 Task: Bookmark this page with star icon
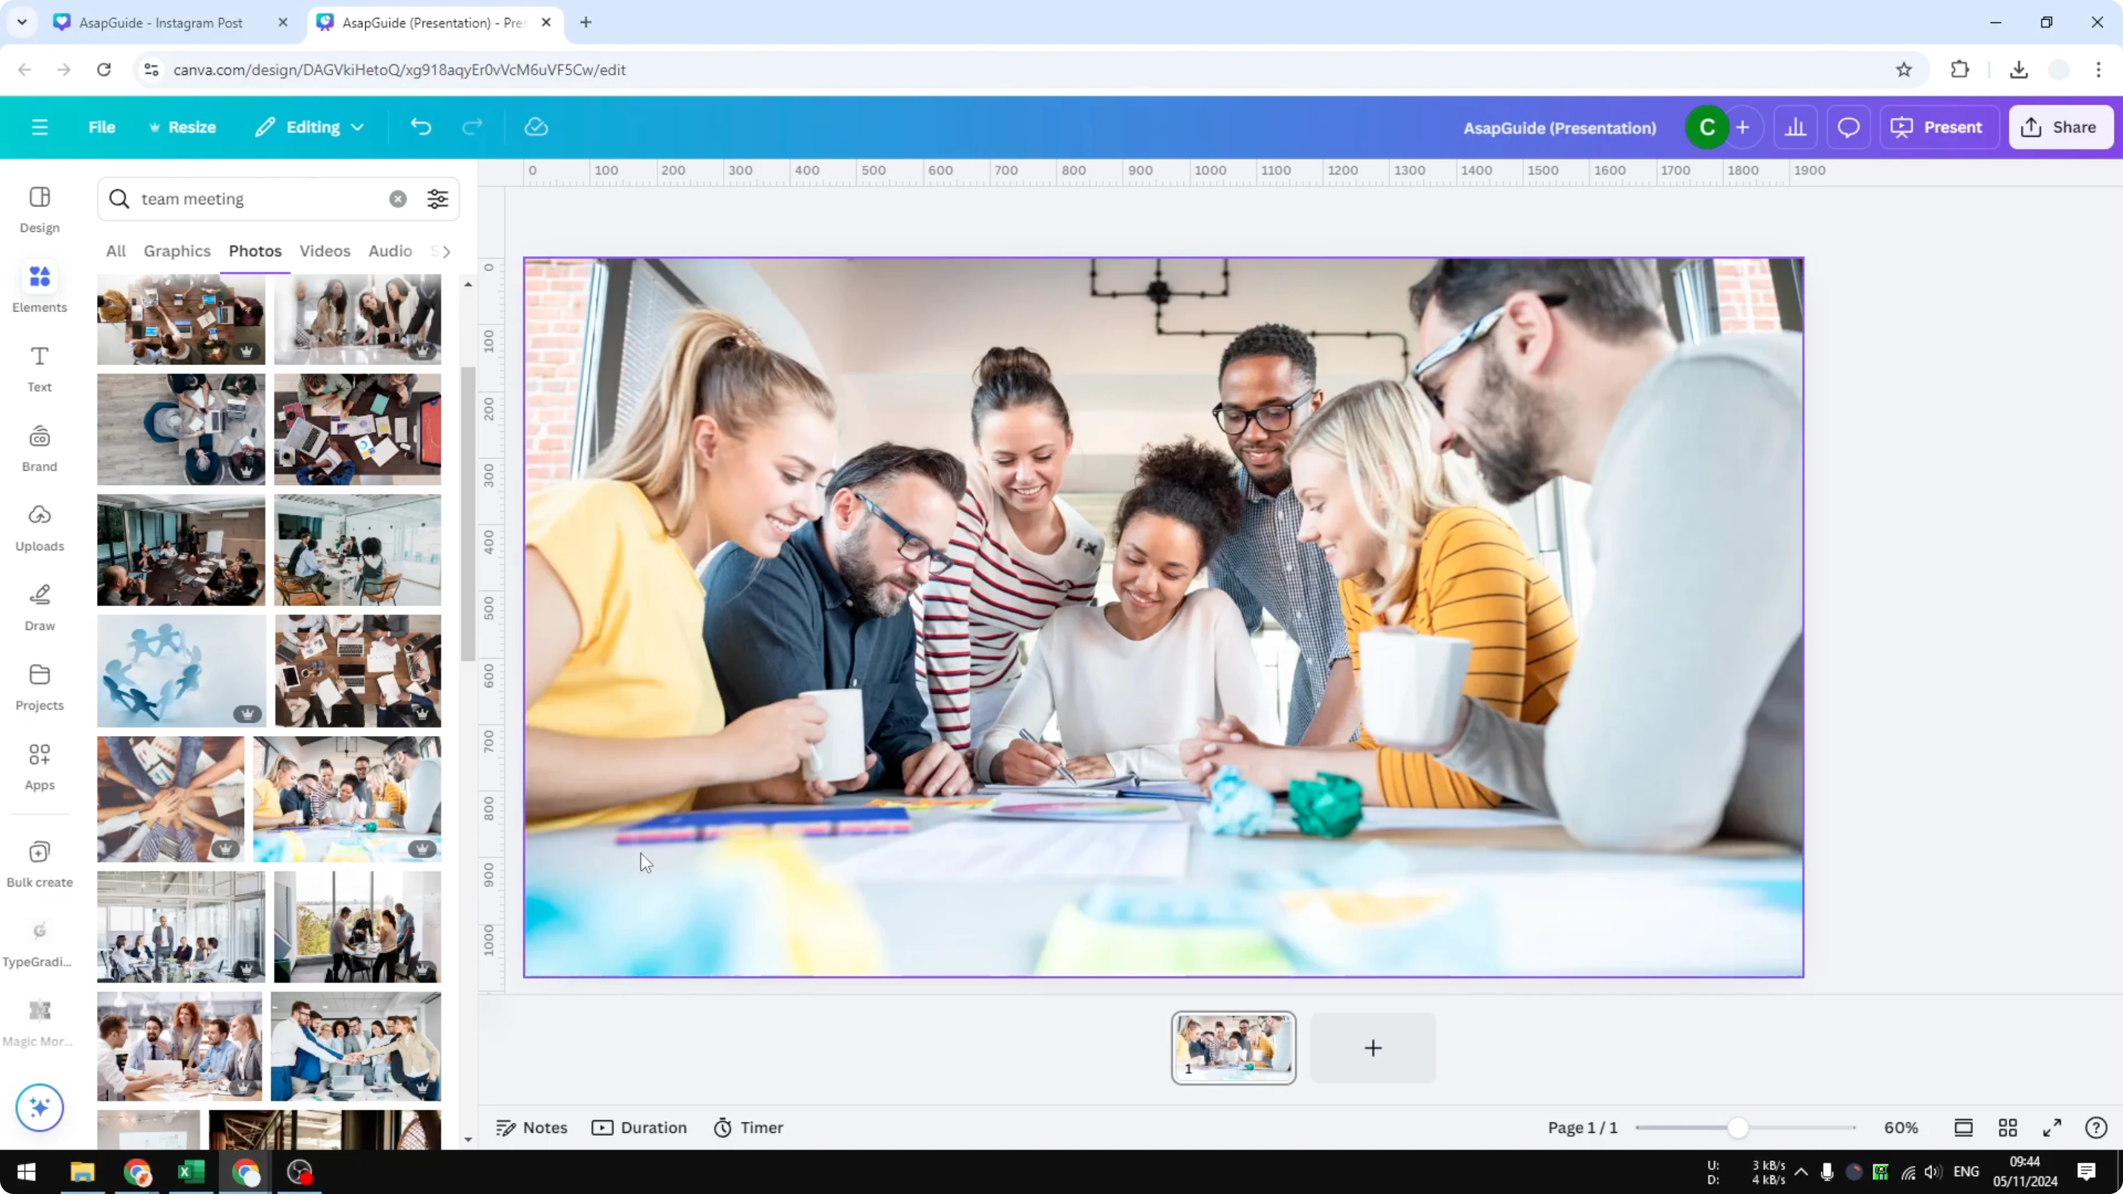1904,69
